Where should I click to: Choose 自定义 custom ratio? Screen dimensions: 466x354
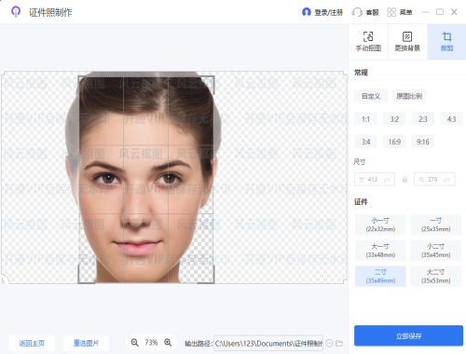pyautogui.click(x=371, y=96)
